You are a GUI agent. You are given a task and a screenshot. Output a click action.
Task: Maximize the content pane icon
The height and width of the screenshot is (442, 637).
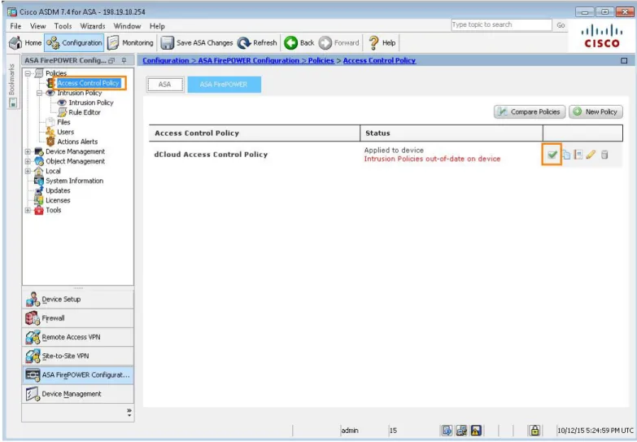point(624,60)
